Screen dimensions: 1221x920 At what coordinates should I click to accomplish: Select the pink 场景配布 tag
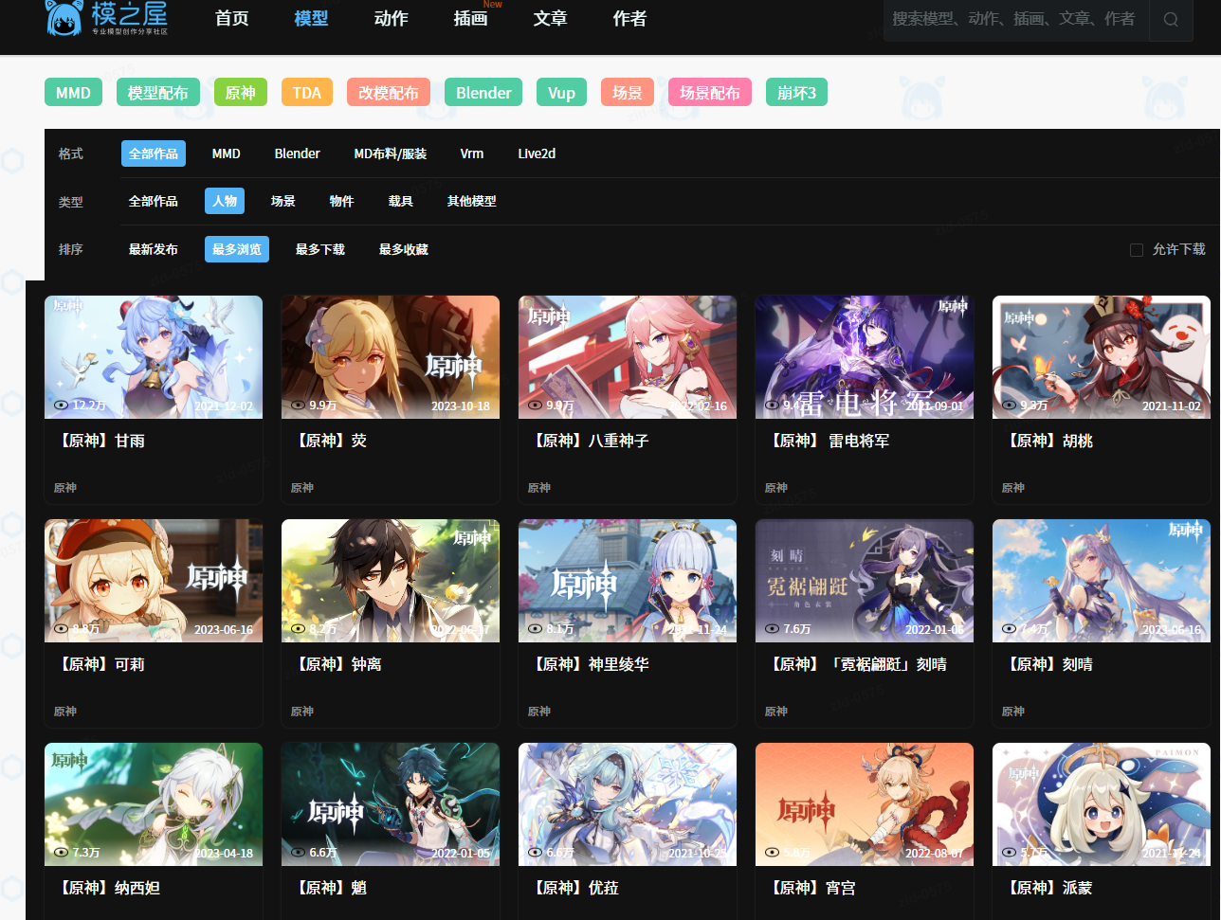pos(710,93)
